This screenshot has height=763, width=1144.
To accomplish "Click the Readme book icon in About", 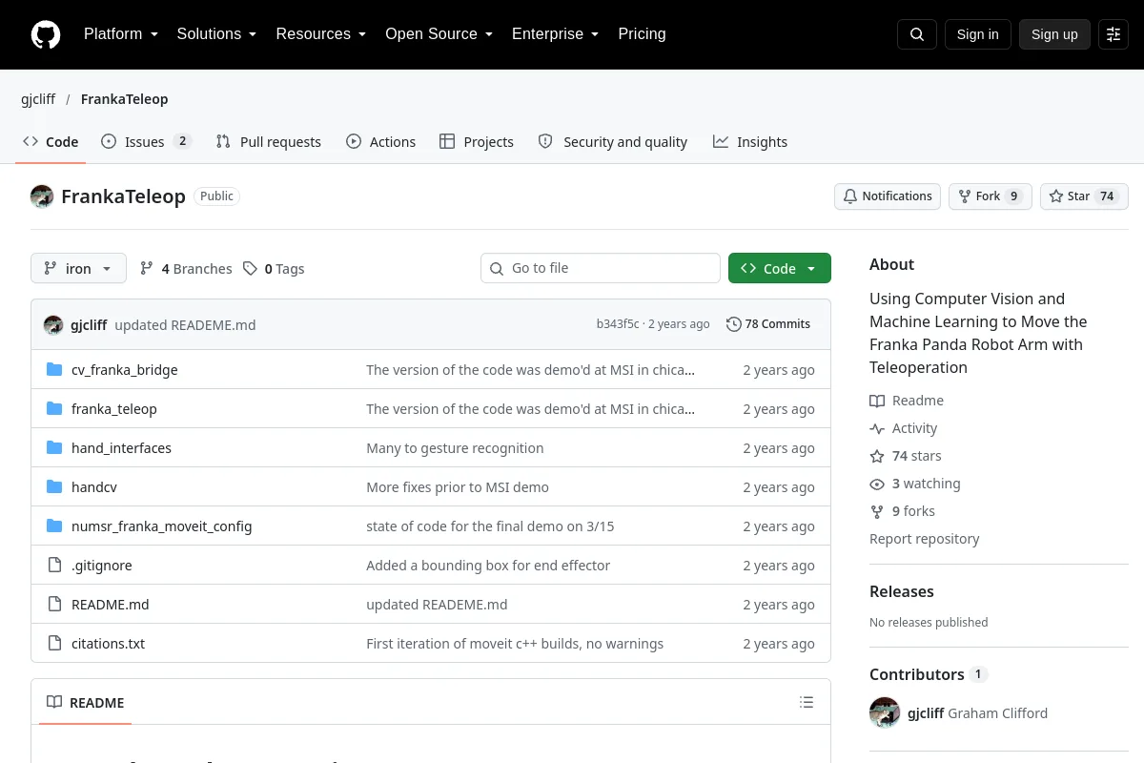I will 877,401.
